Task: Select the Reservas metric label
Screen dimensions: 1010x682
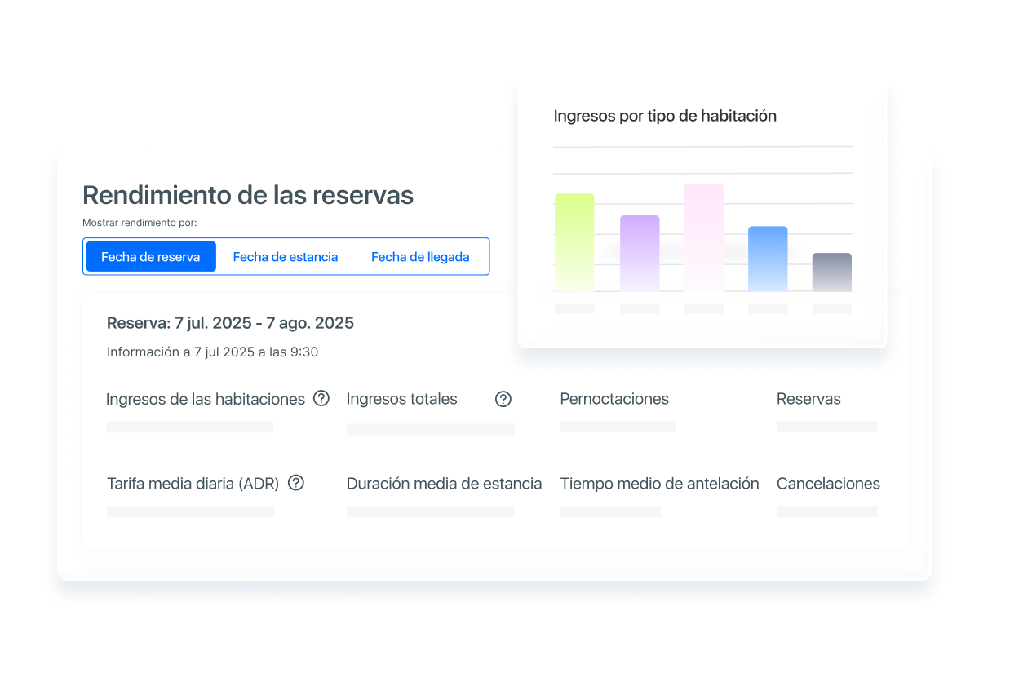Action: [808, 399]
